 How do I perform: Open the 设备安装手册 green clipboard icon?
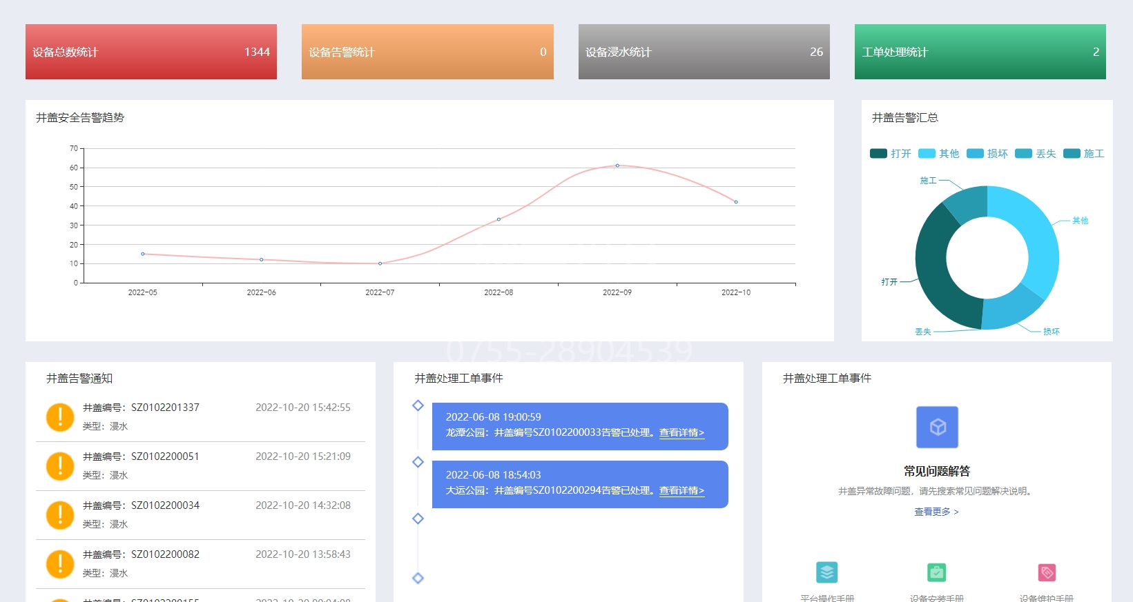click(936, 572)
